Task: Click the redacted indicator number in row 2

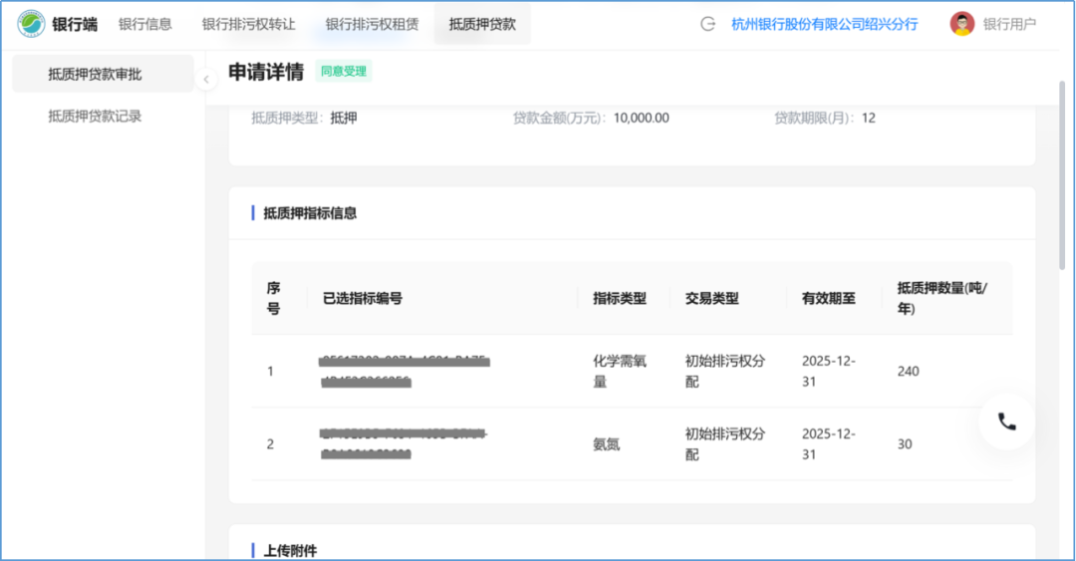Action: 403,444
